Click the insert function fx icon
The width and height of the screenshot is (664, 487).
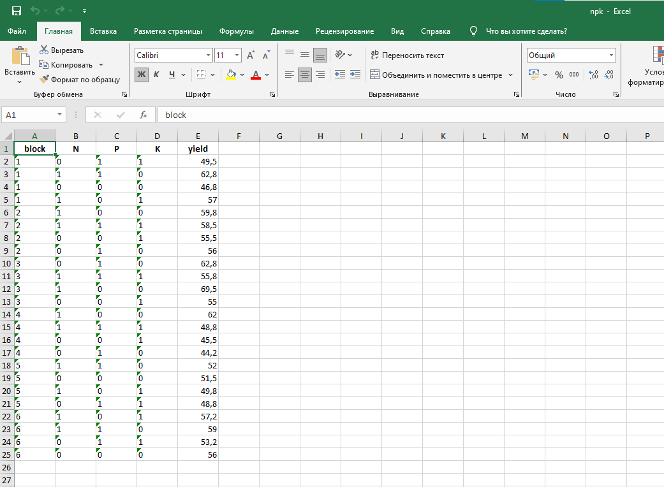click(144, 115)
